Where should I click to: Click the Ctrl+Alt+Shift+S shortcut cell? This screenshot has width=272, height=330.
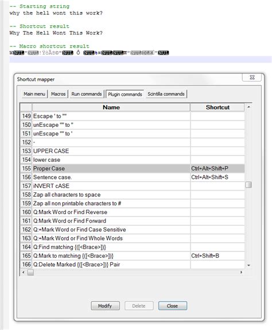[x=217, y=177]
